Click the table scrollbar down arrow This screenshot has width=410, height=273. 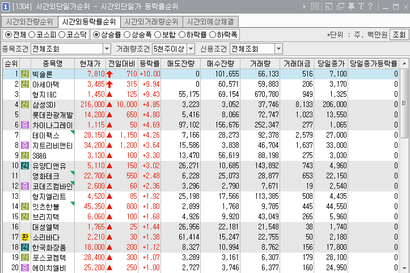(x=404, y=268)
